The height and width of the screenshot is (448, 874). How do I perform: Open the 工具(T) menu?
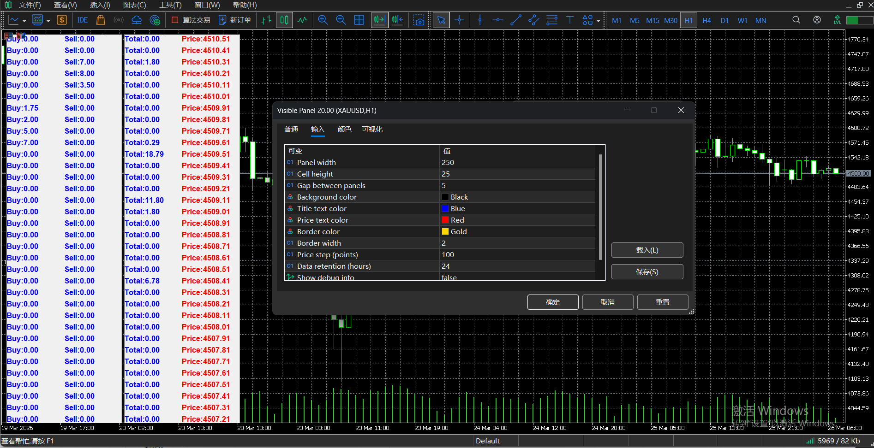170,5
